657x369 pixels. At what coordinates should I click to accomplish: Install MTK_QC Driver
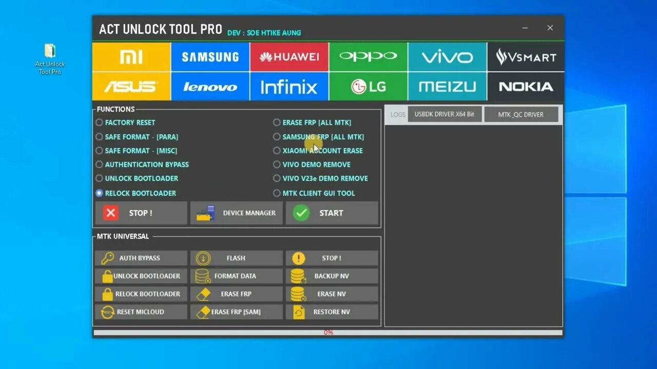tap(521, 114)
